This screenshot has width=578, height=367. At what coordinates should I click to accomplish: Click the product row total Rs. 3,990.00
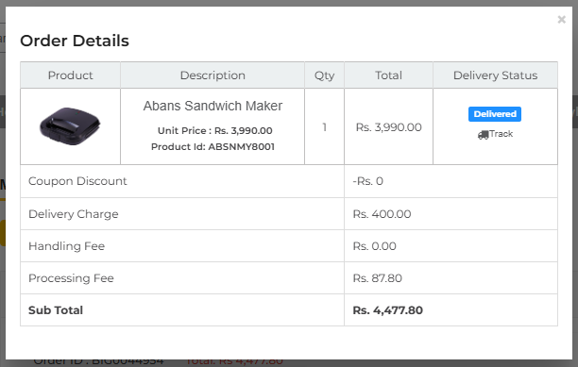[x=388, y=127]
